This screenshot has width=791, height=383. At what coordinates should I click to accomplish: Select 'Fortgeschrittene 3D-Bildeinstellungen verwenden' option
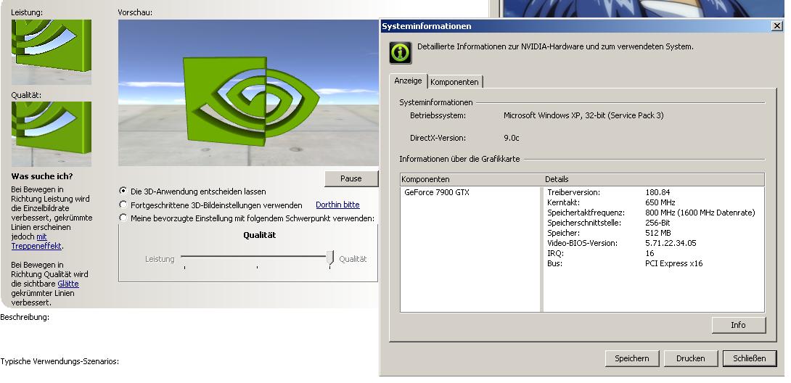[x=123, y=205]
